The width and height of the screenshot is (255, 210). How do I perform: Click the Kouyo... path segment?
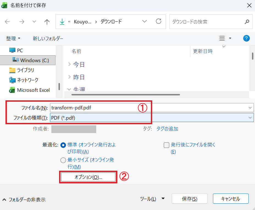pyautogui.click(x=82, y=22)
